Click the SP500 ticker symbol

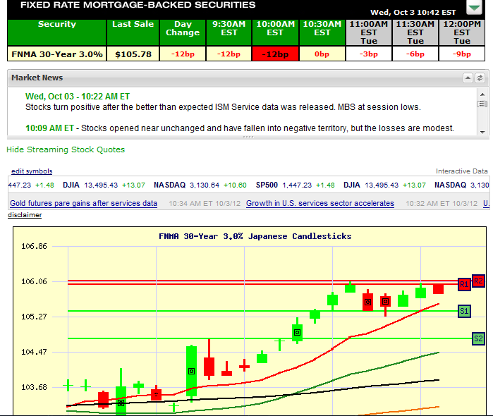pos(267,185)
